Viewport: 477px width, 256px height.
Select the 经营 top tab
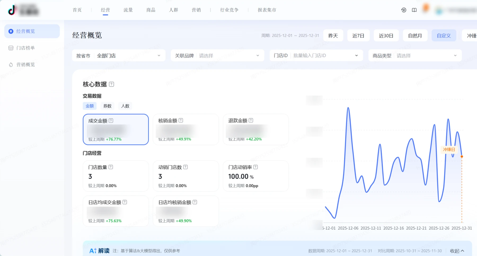pos(105,10)
